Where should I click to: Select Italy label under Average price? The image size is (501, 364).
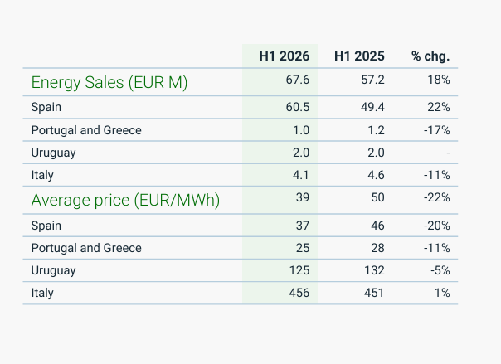[42, 293]
